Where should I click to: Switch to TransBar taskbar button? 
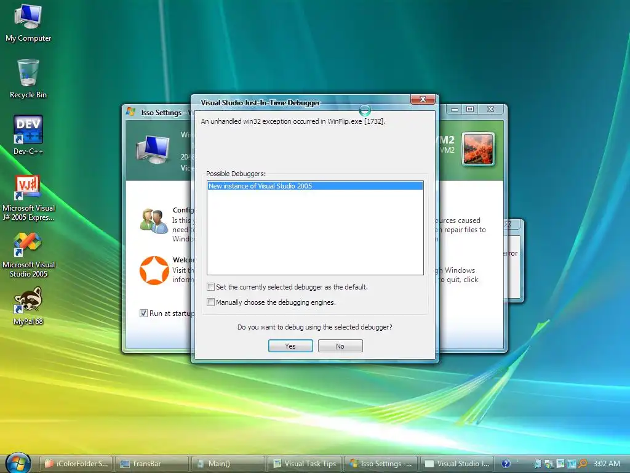152,464
